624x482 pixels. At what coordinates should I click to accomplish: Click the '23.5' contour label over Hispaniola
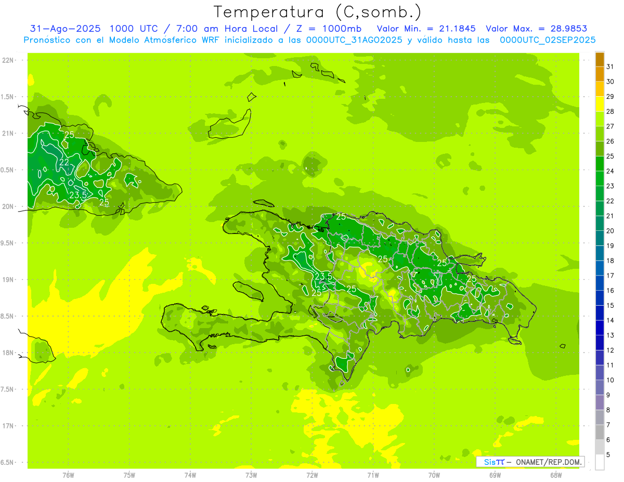[x=323, y=276]
